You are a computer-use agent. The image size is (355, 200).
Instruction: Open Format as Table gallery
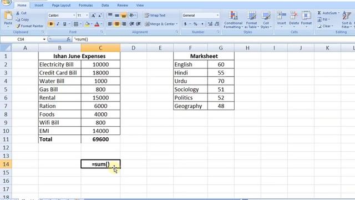[251, 20]
